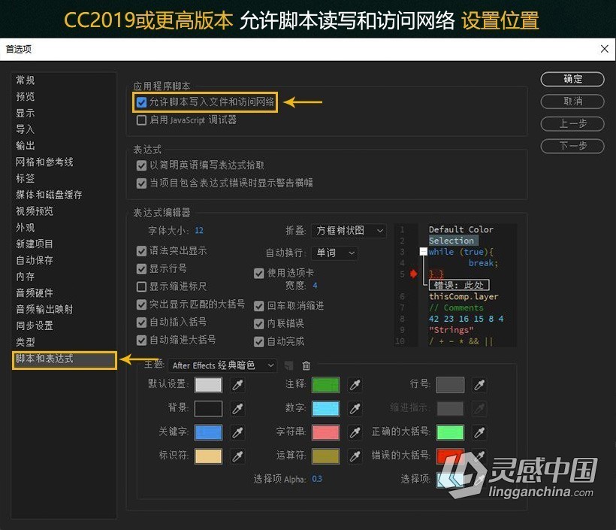Click eyedropper for 注释 color

pos(355,384)
